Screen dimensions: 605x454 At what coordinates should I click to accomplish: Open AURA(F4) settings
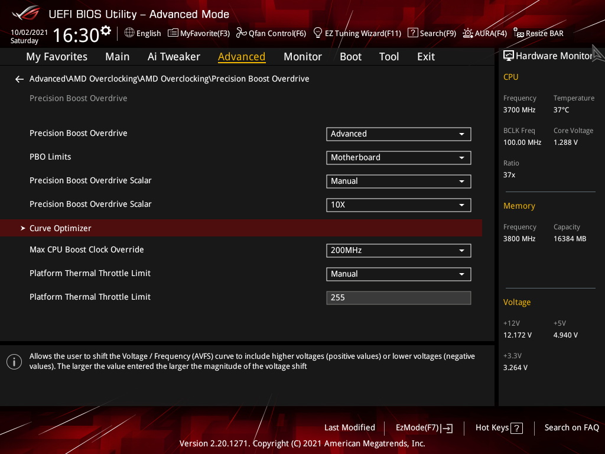(484, 33)
